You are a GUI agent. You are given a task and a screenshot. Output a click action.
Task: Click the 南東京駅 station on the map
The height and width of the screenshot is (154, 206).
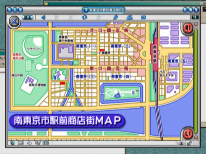pos(155,54)
